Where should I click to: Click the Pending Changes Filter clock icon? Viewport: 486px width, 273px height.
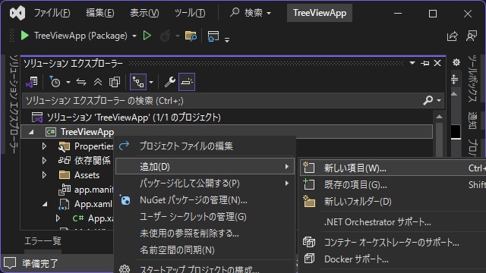click(x=55, y=82)
